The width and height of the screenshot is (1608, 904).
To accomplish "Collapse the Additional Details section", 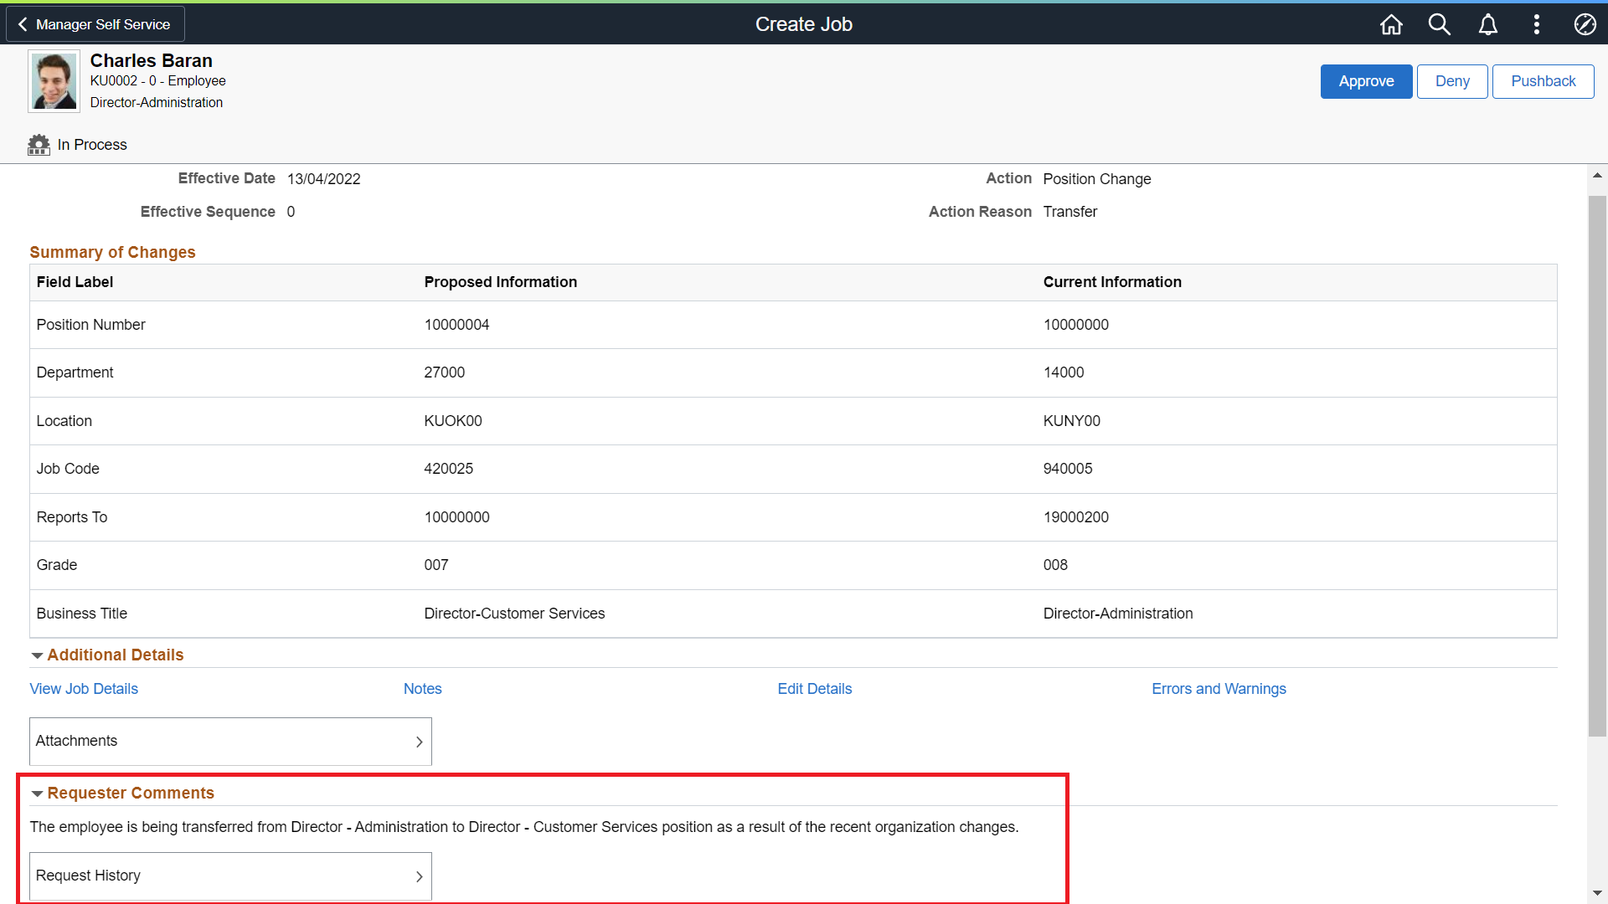I will [37, 655].
